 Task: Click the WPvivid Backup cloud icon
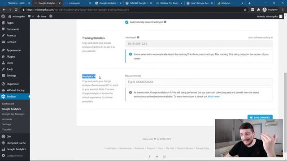click(3, 90)
